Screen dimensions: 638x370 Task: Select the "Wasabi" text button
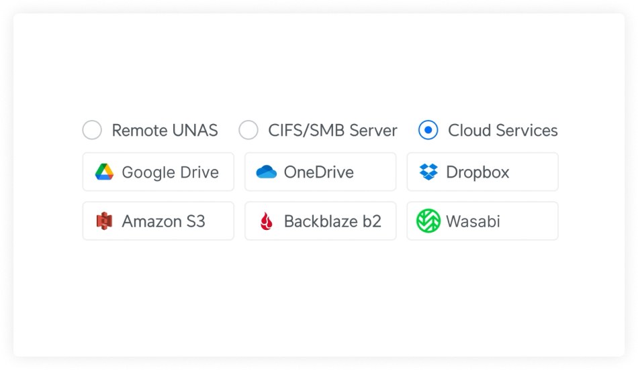(x=473, y=221)
